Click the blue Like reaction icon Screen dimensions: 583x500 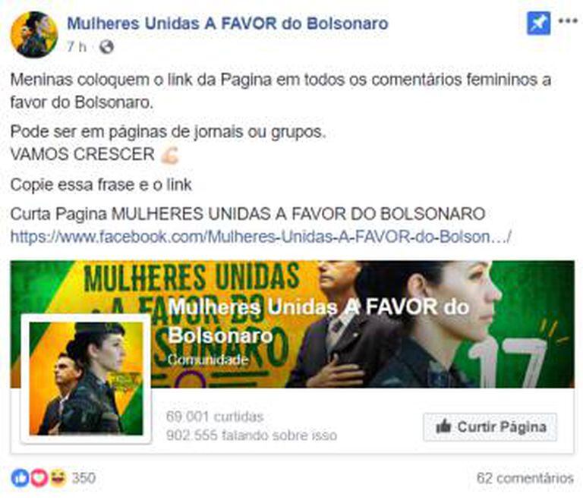(20, 478)
